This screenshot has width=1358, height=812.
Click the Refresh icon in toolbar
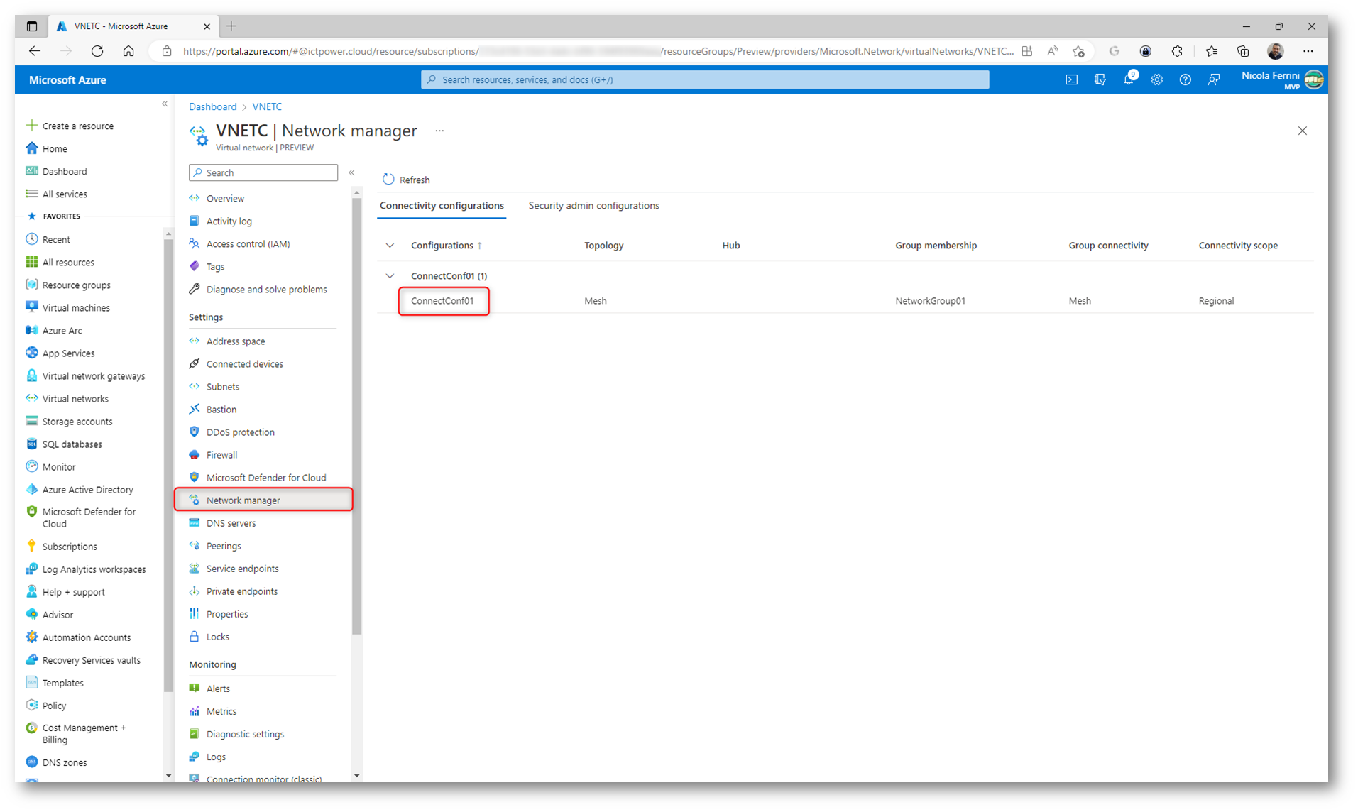click(x=388, y=180)
